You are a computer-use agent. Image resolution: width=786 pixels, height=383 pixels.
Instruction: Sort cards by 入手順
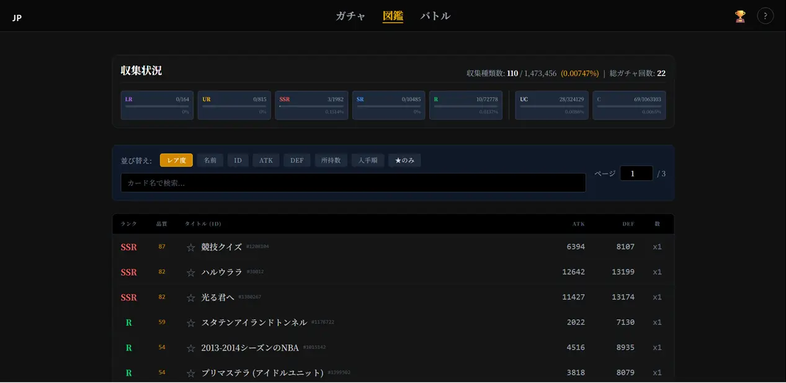(367, 161)
